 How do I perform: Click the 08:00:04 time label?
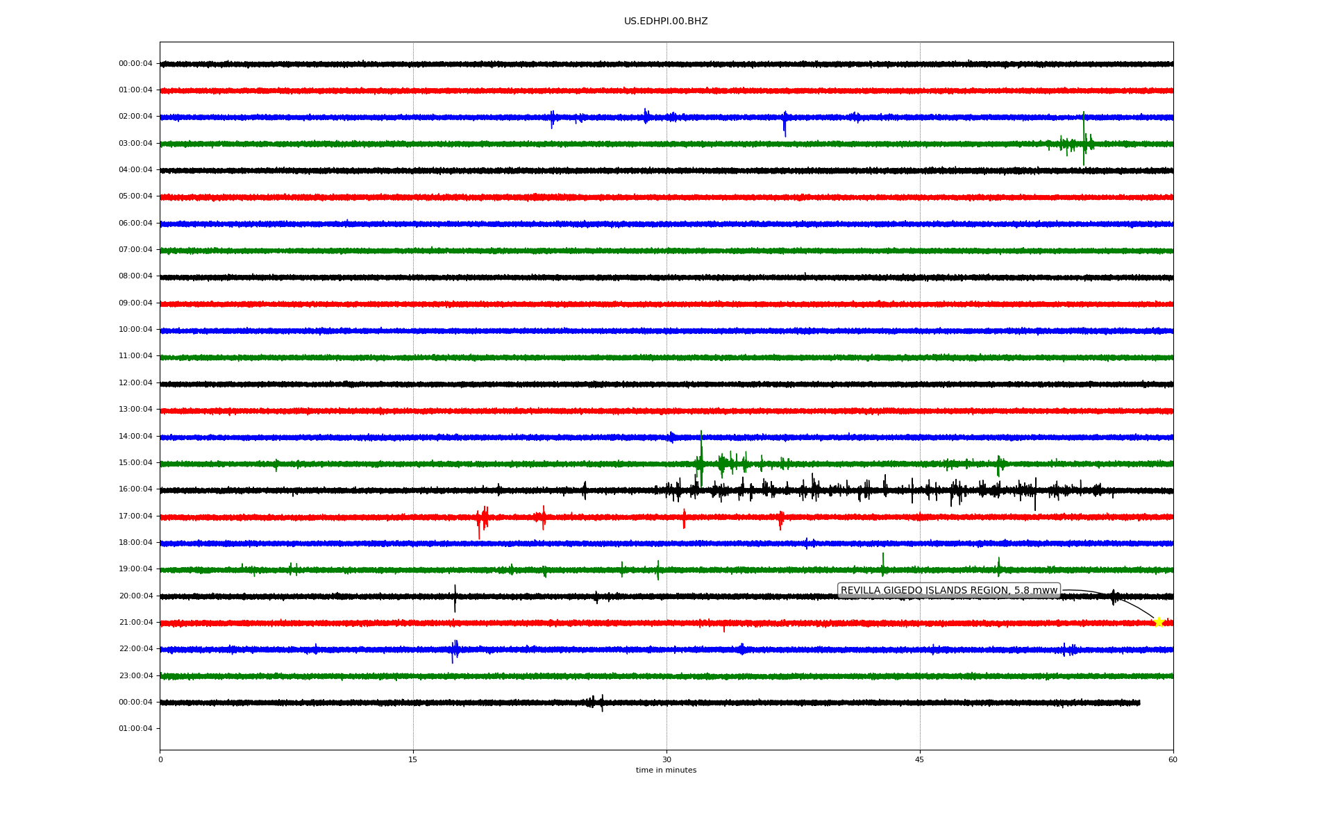point(135,276)
